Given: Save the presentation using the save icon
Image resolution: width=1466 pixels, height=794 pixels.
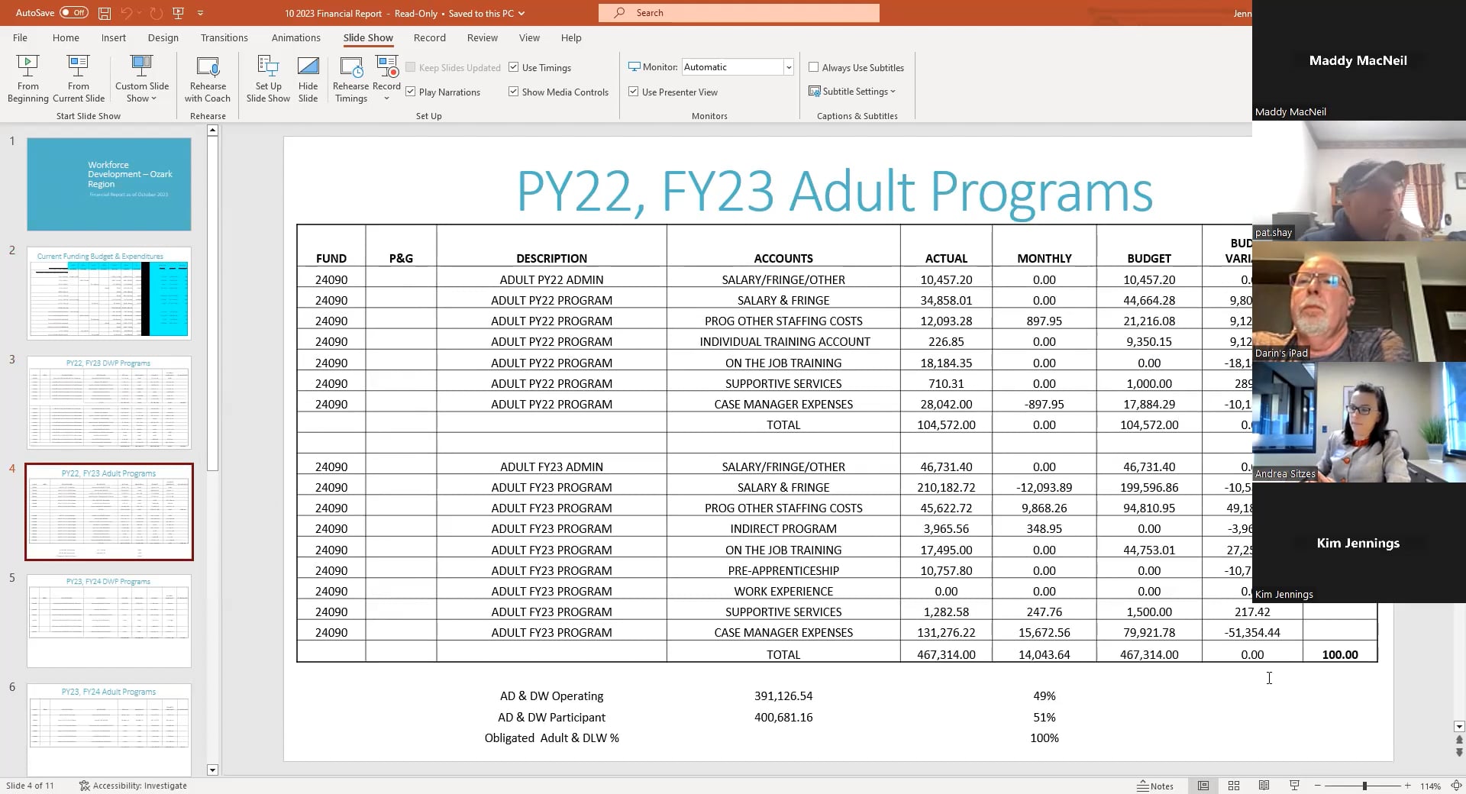Looking at the screenshot, I should (105, 13).
